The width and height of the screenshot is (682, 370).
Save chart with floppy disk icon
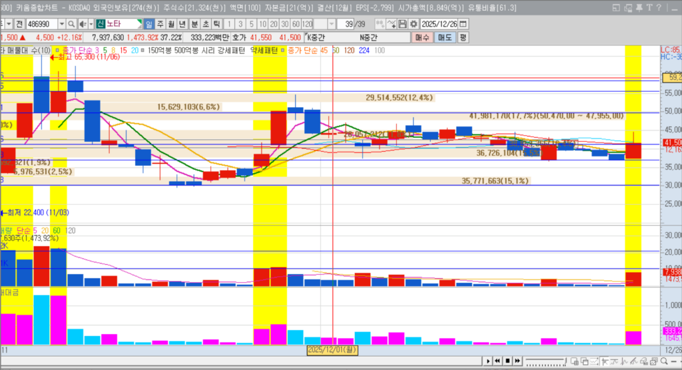(402, 24)
